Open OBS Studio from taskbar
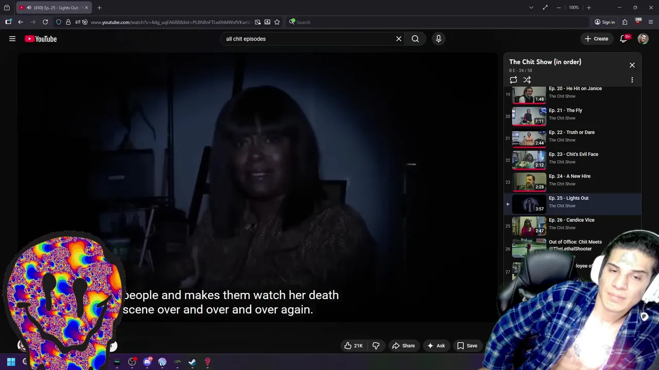Image resolution: width=659 pixels, height=370 pixels. pos(132,362)
